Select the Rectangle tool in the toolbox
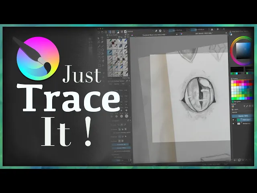The width and height of the screenshot is (257, 193). (99, 50)
